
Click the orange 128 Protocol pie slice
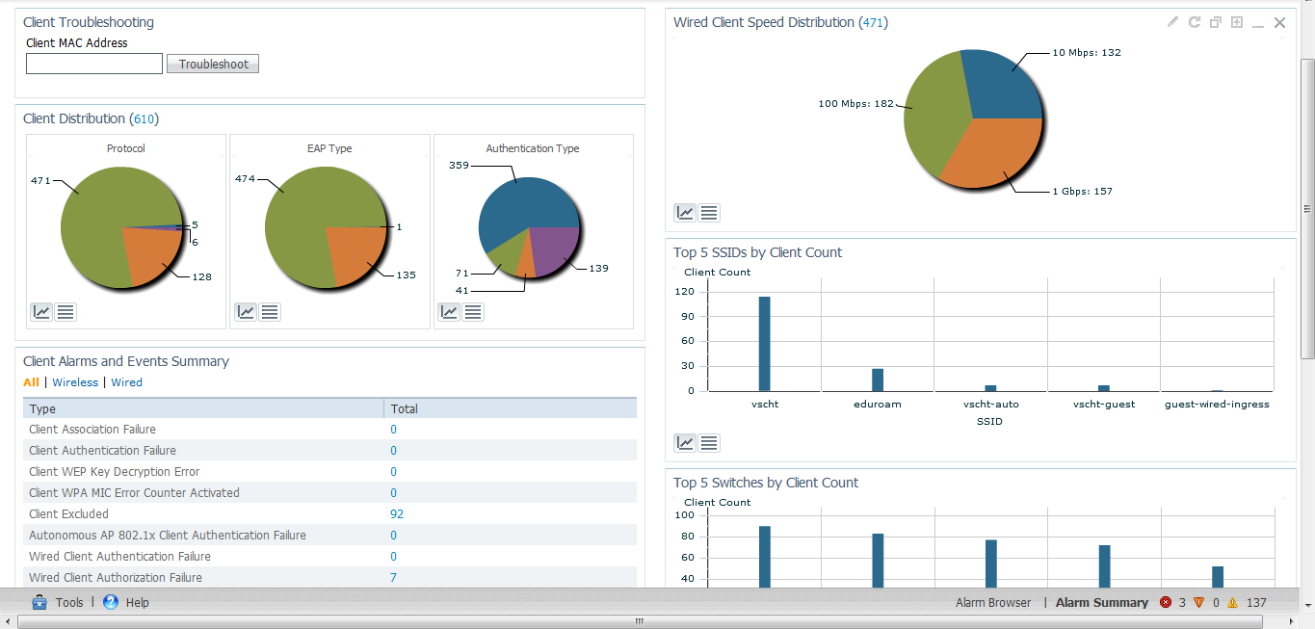pos(151,253)
